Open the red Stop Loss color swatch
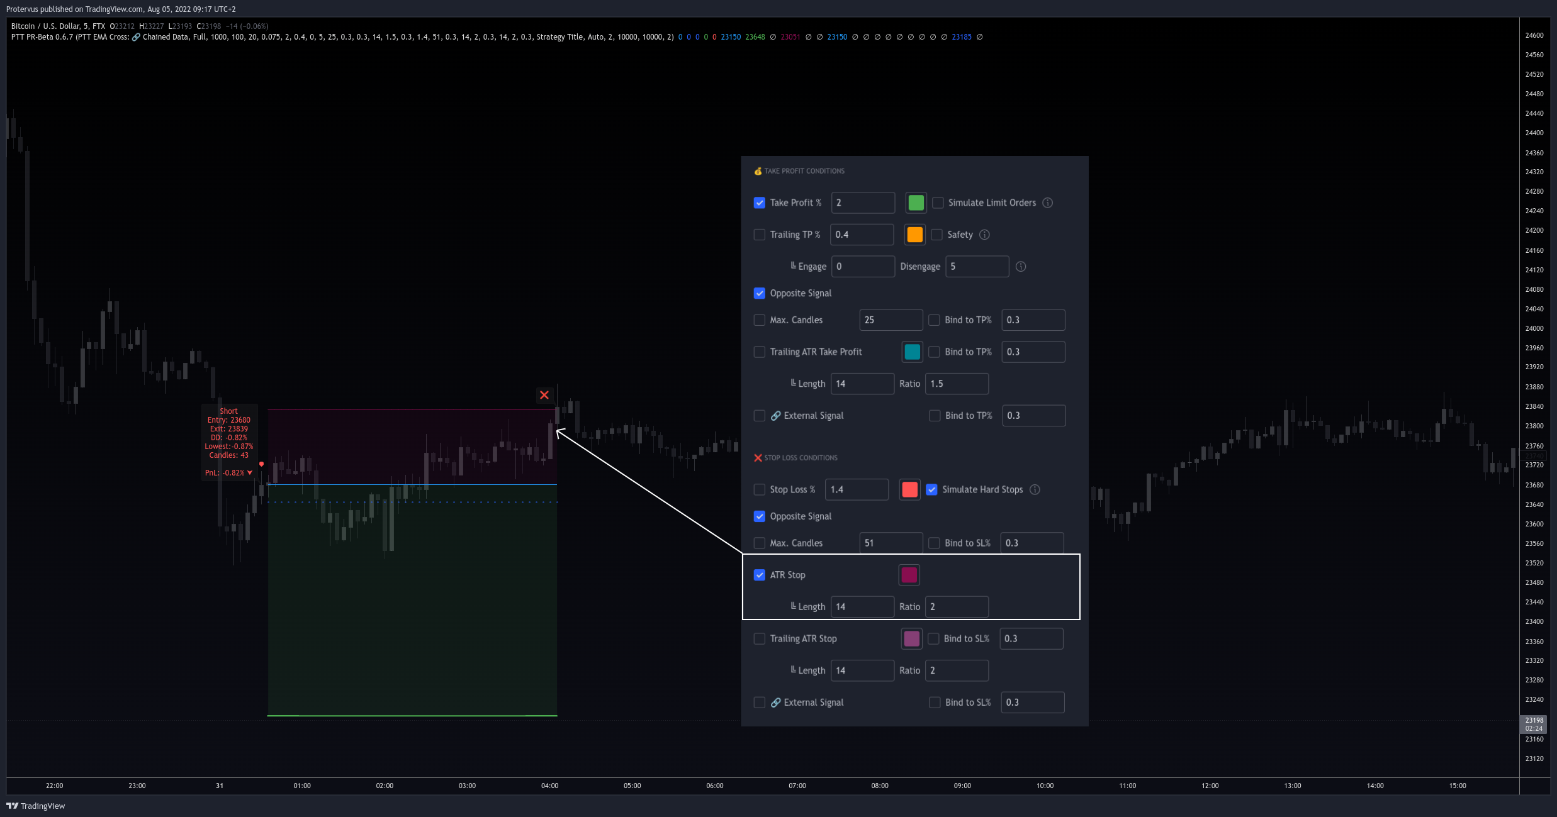Viewport: 1557px width, 817px height. pos(909,489)
